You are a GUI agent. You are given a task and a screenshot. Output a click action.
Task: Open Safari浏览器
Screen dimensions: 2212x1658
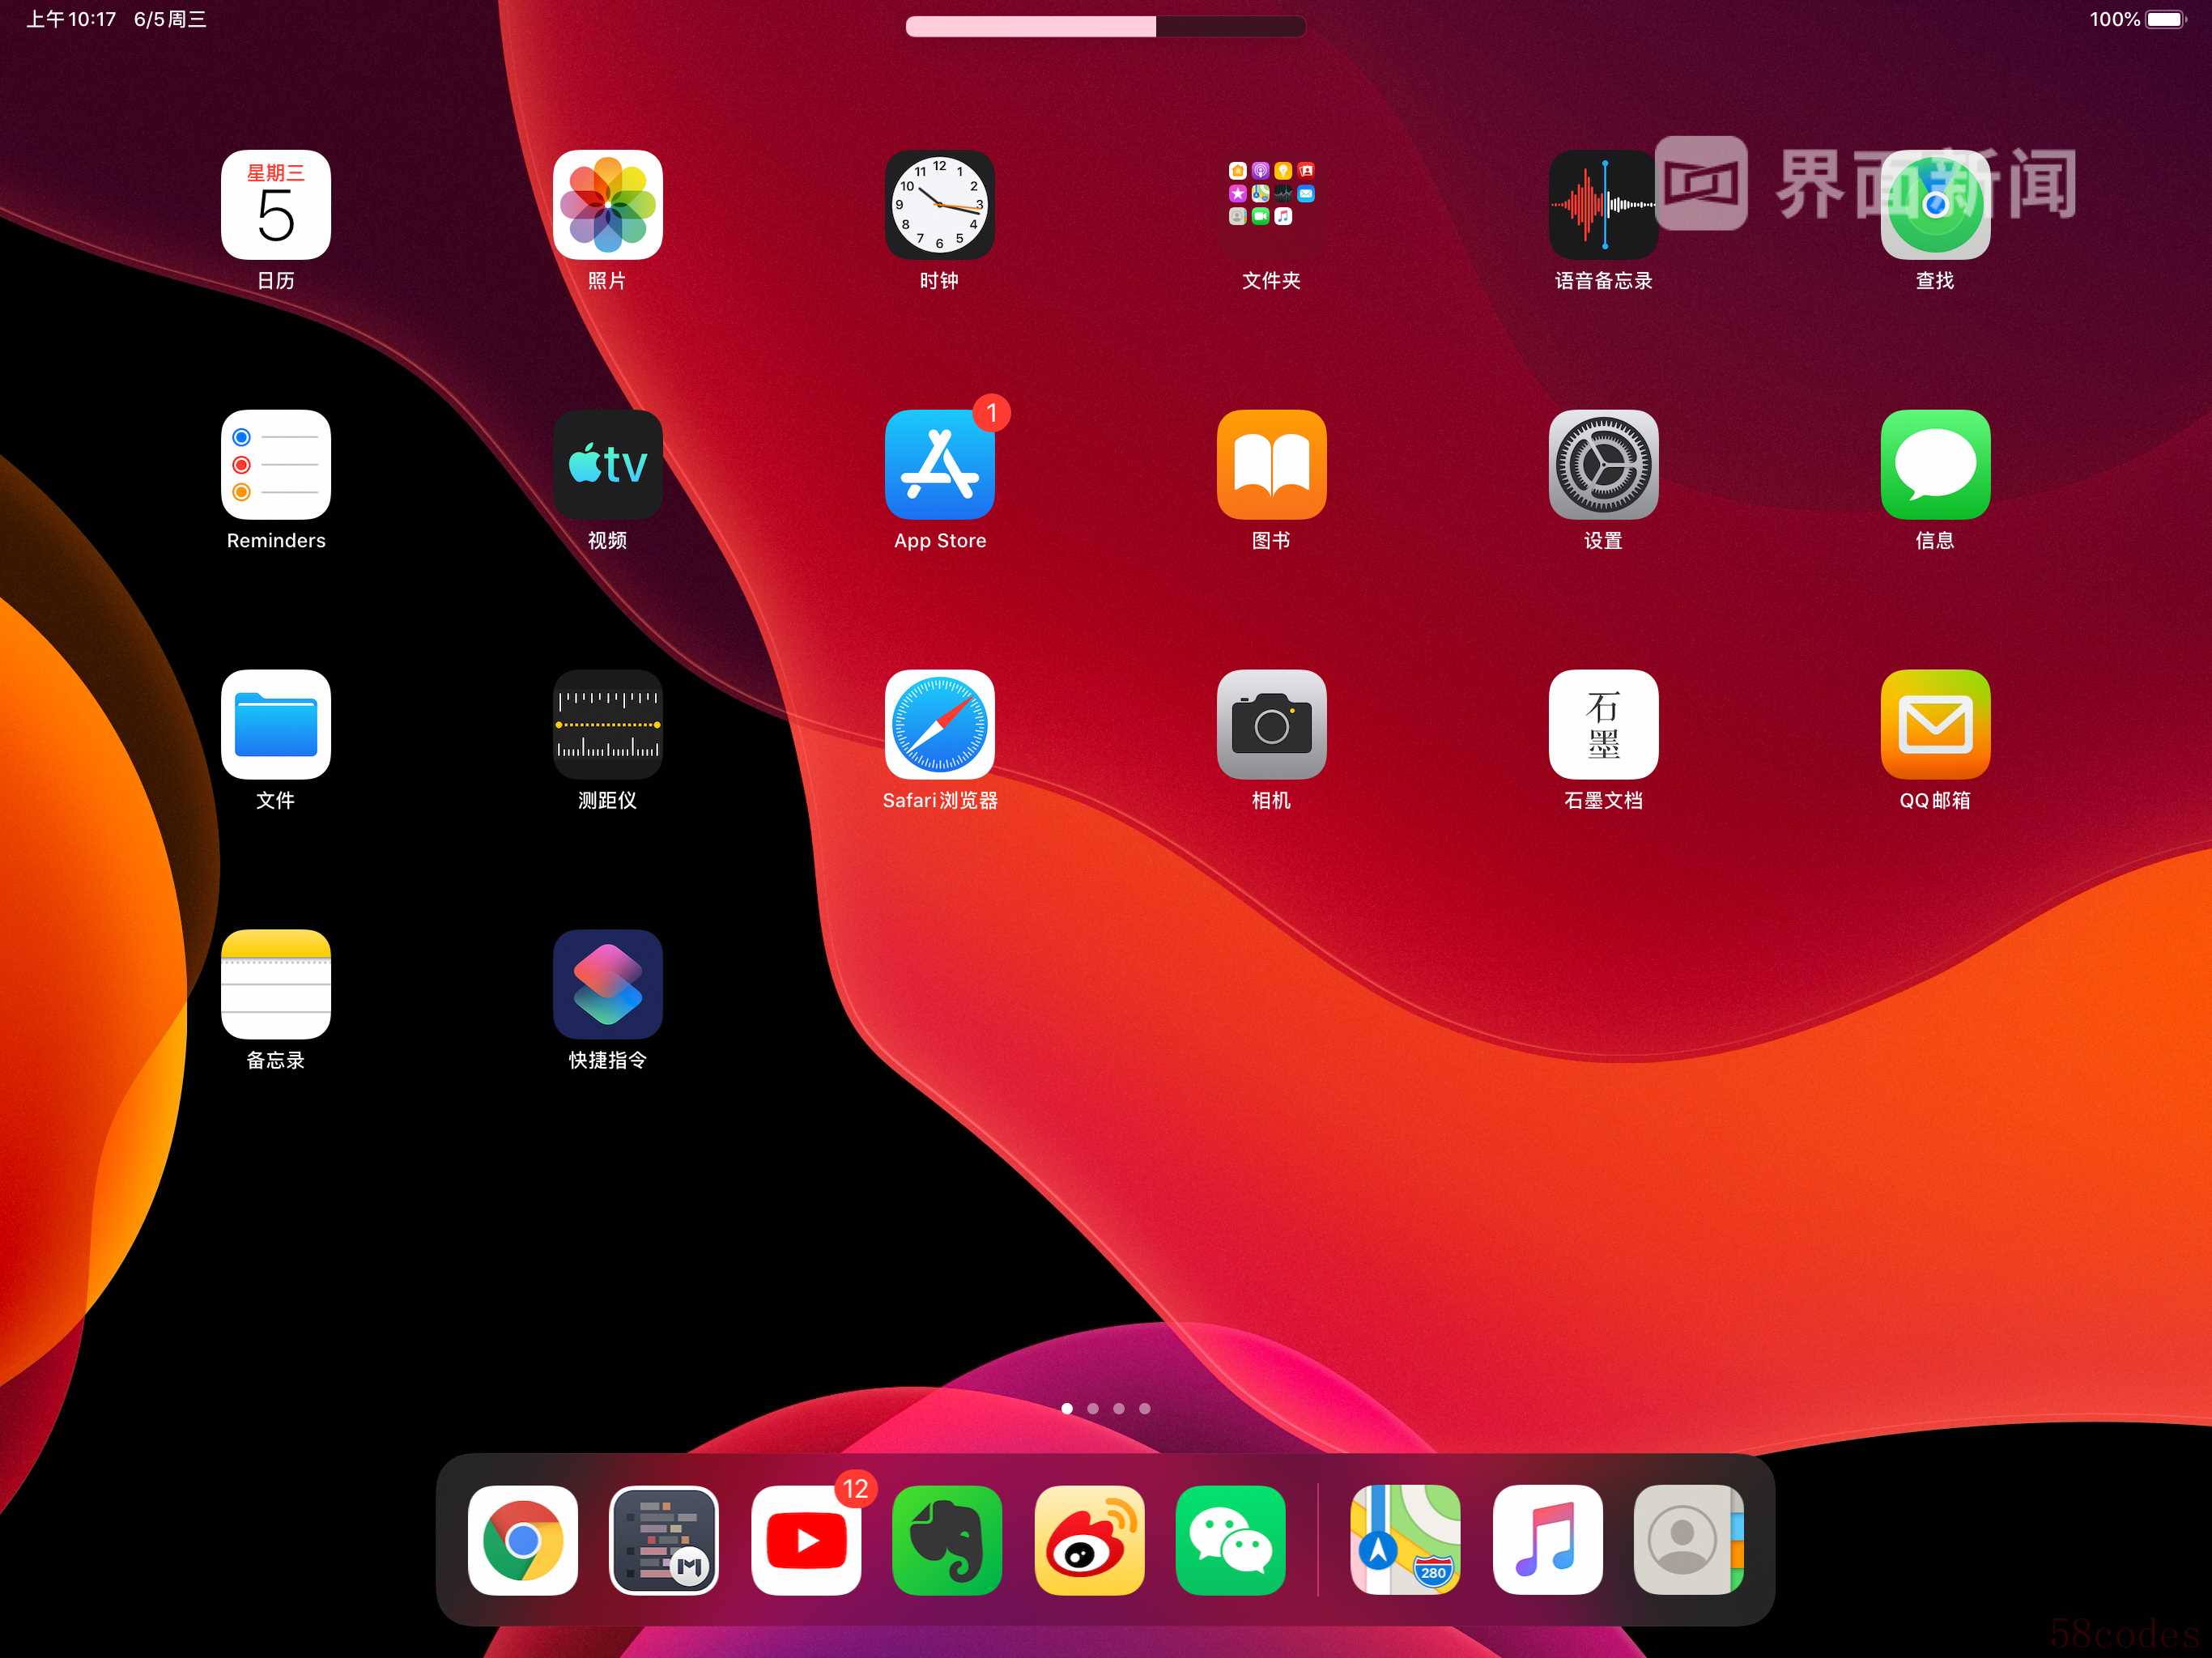click(940, 725)
